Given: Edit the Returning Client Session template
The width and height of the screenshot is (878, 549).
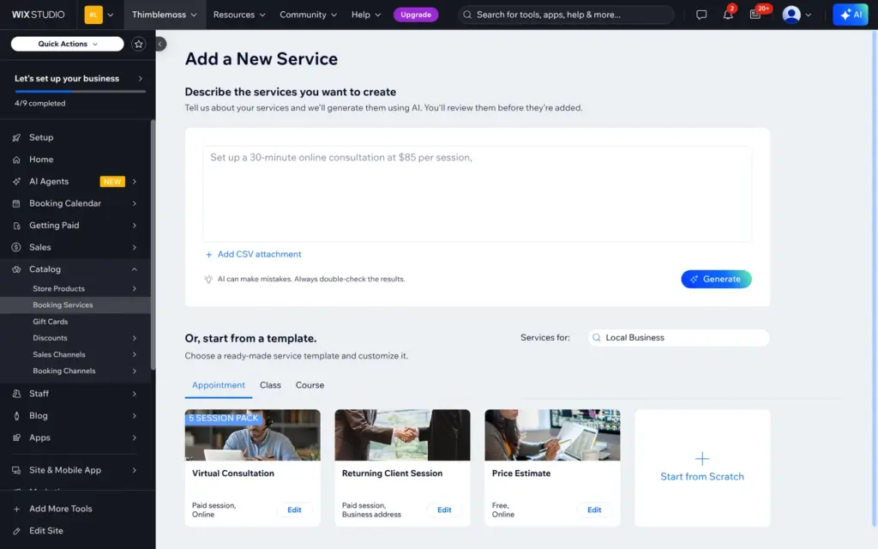Looking at the screenshot, I should (x=444, y=510).
